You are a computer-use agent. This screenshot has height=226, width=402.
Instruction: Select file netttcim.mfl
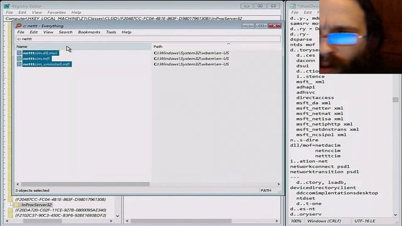[36, 58]
